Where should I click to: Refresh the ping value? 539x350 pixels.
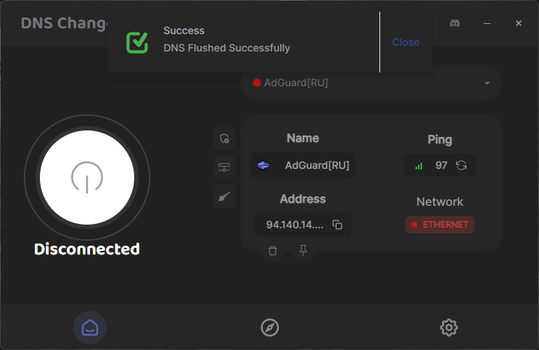[461, 165]
